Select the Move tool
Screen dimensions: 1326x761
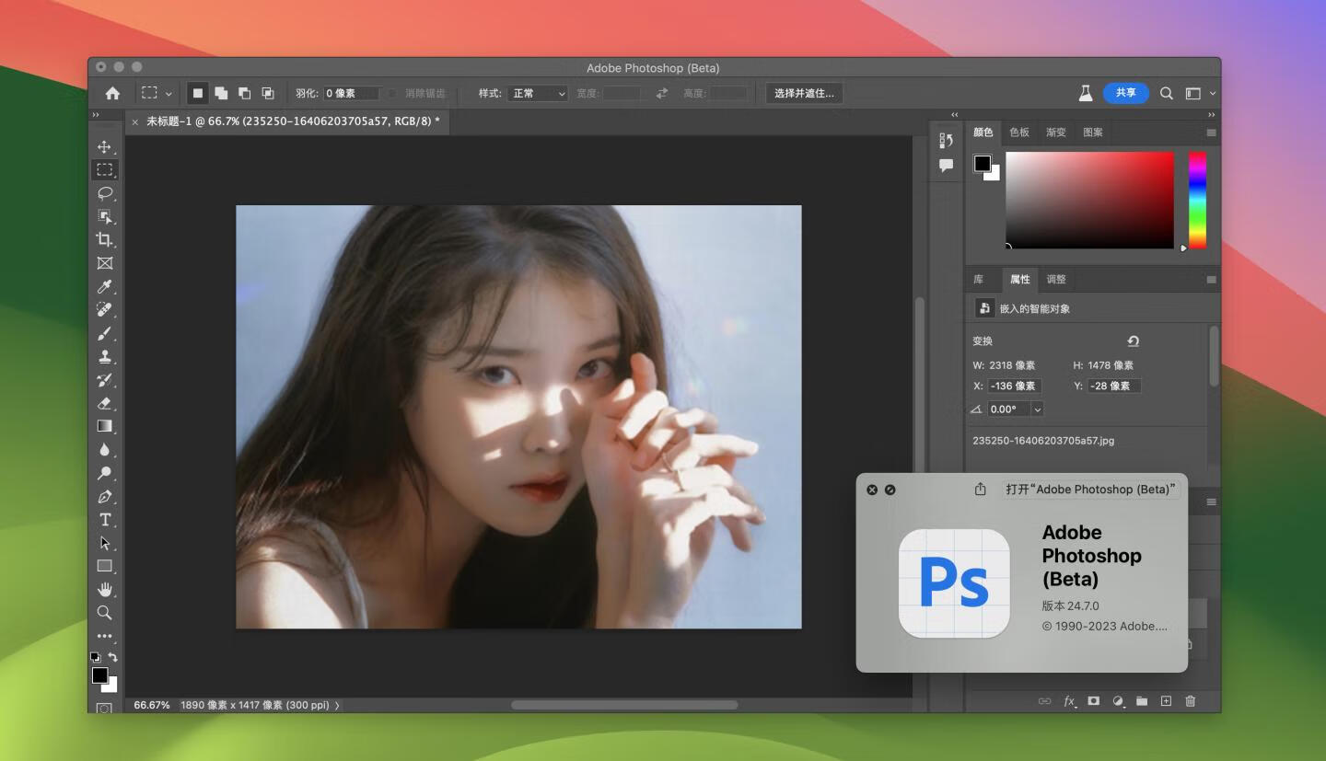click(x=104, y=147)
